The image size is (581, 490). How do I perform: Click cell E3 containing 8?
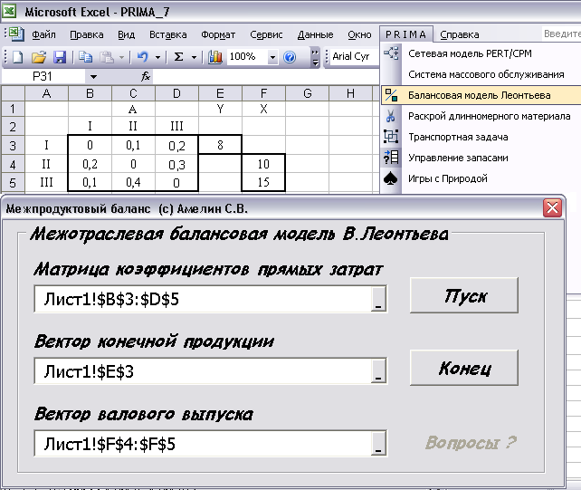click(220, 145)
